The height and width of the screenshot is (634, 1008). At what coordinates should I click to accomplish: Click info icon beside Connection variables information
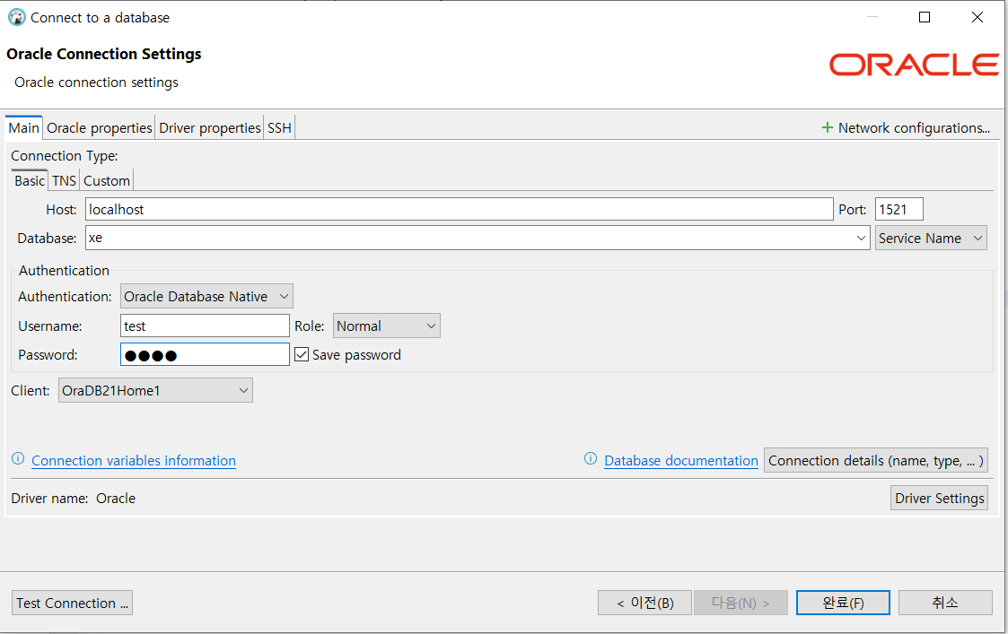[x=18, y=458]
